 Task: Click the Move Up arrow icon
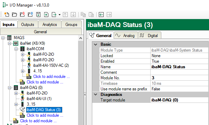click(65, 15)
